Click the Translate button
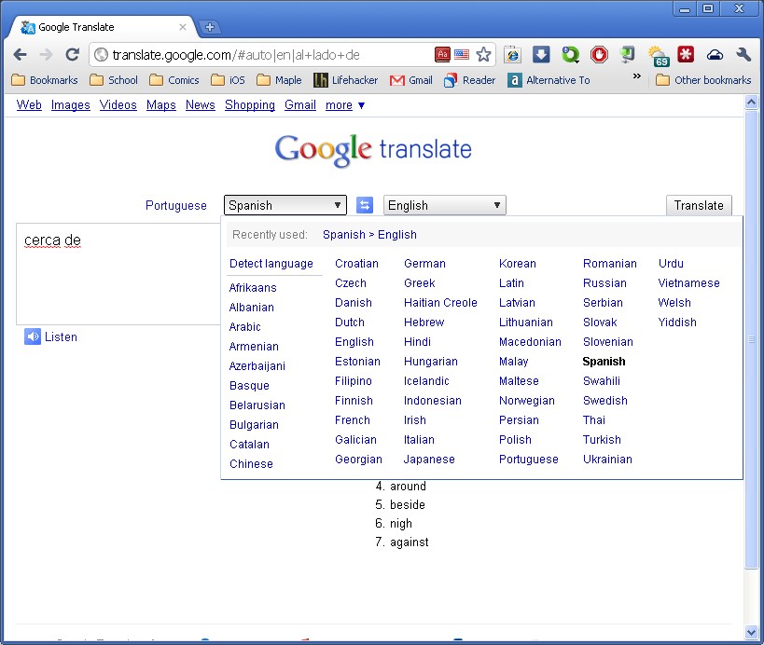This screenshot has height=645, width=764. [699, 204]
